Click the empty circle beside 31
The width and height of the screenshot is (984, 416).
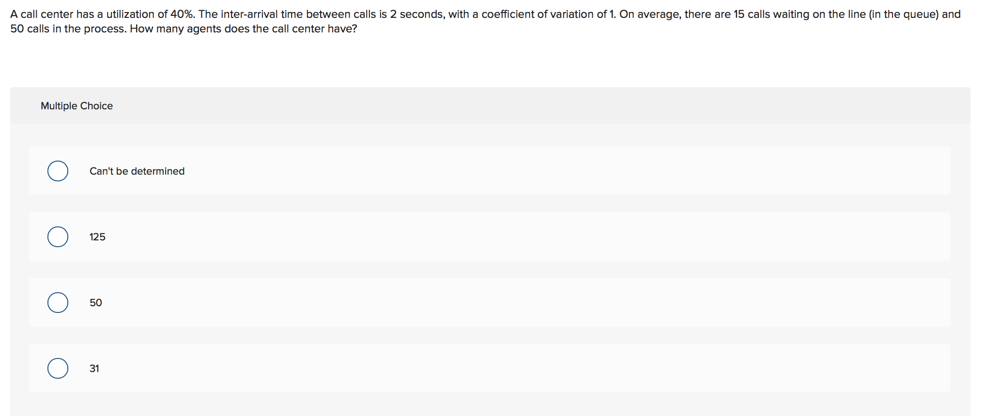[x=57, y=368]
